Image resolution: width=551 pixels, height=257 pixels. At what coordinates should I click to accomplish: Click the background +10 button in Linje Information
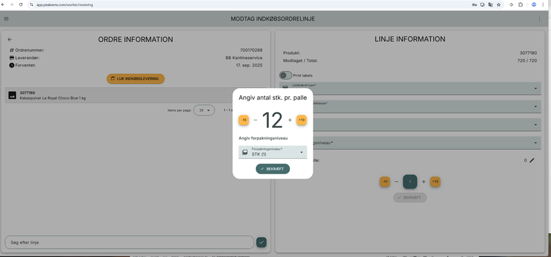(435, 181)
